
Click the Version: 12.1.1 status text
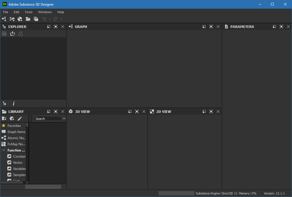tap(274, 193)
